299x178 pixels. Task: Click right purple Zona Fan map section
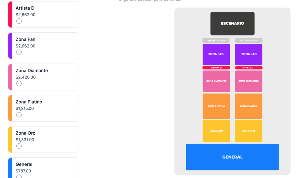[249, 55]
